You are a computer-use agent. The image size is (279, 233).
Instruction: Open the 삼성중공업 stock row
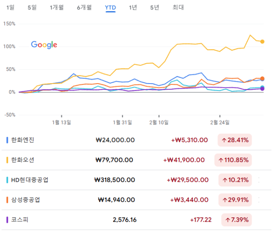click(x=136, y=200)
